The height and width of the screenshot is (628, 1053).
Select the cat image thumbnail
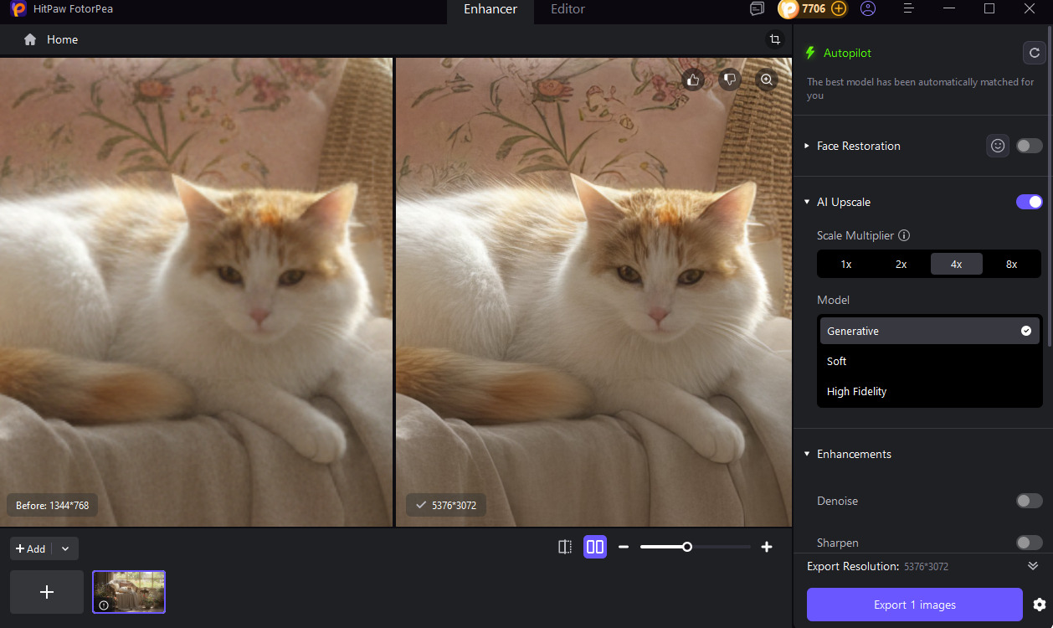point(128,591)
